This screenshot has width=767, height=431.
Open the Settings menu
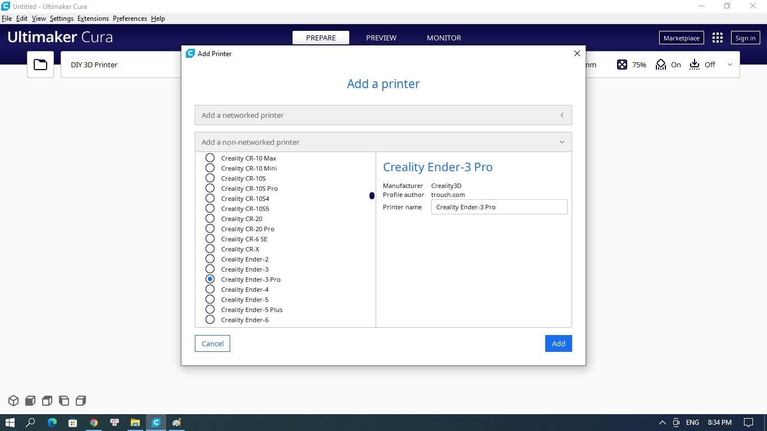point(62,19)
